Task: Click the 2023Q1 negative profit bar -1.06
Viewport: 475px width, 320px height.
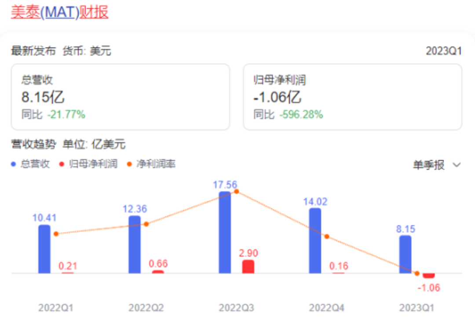Action: click(x=429, y=276)
